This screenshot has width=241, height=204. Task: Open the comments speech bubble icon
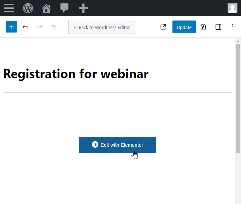point(64,8)
